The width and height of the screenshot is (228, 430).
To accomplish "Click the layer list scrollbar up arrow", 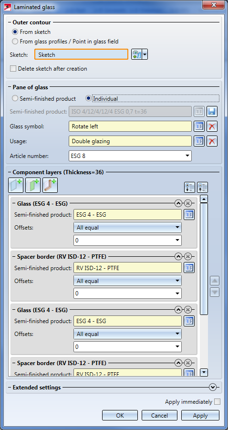I will 204,199.
